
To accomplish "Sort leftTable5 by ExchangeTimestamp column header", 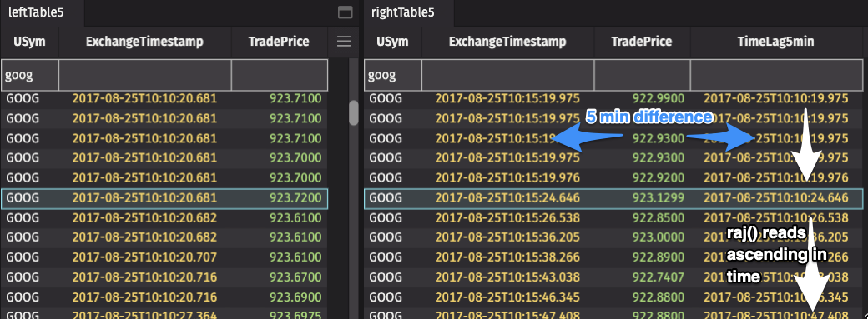I will point(145,42).
